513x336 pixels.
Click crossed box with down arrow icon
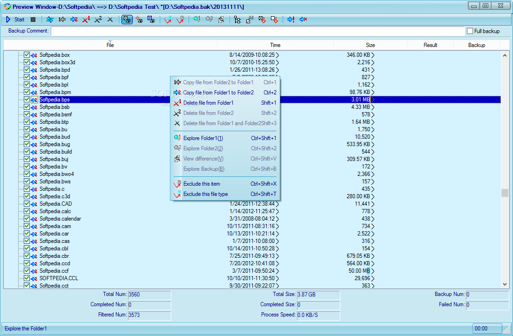[262, 20]
